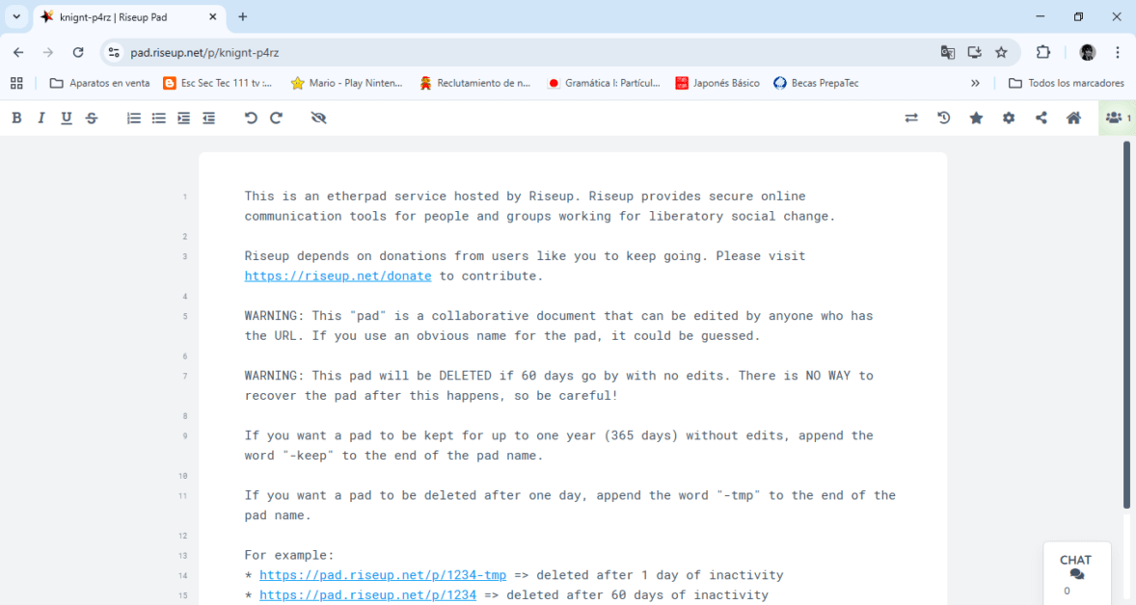Open the timeslider history icon
The image size is (1136, 605).
[x=944, y=118]
